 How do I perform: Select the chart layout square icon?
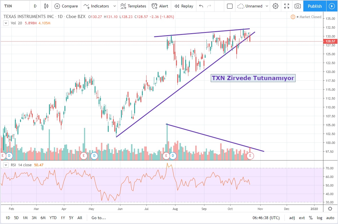click(x=230, y=6)
